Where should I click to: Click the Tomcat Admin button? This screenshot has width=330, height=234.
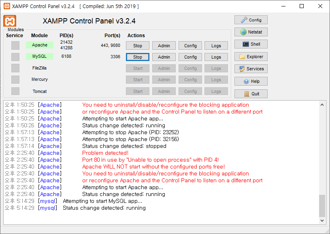point(164,91)
